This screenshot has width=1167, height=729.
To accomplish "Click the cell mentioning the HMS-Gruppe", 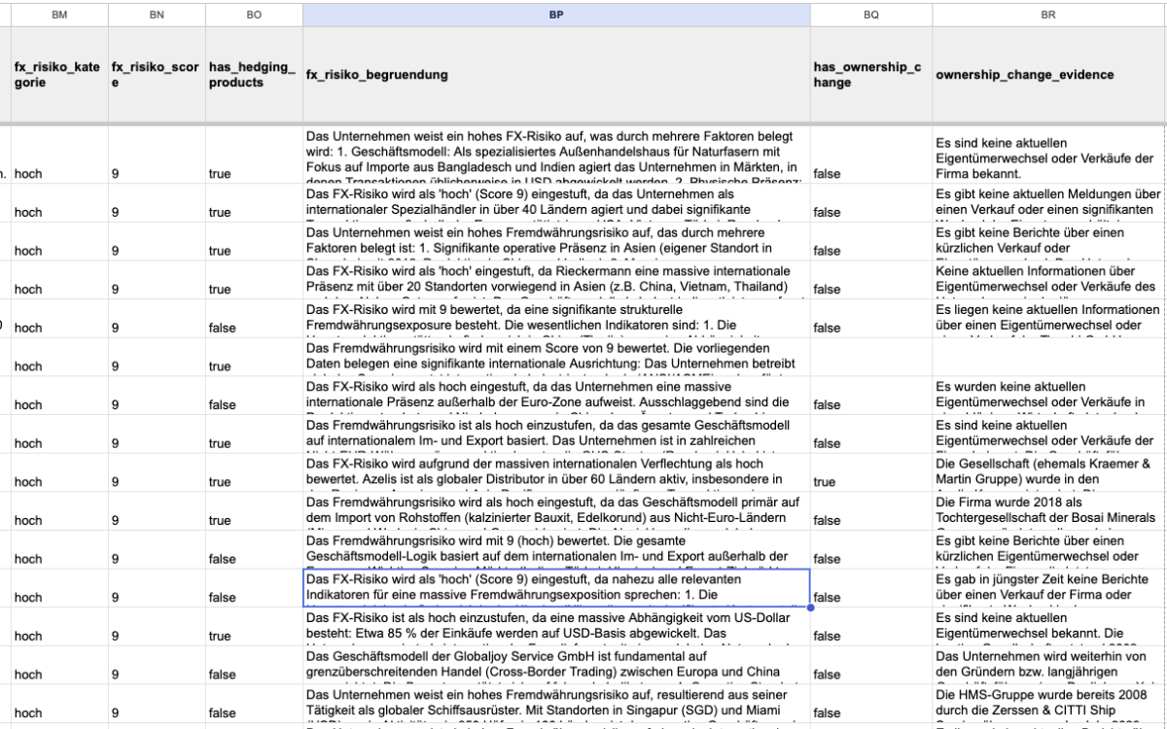I will 1048,704.
